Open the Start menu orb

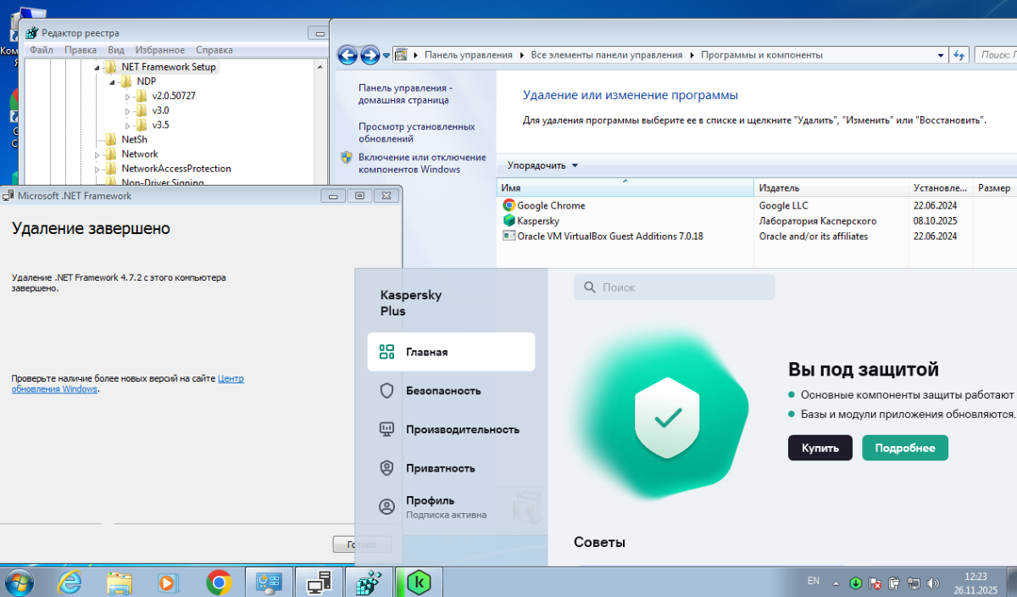tap(19, 582)
